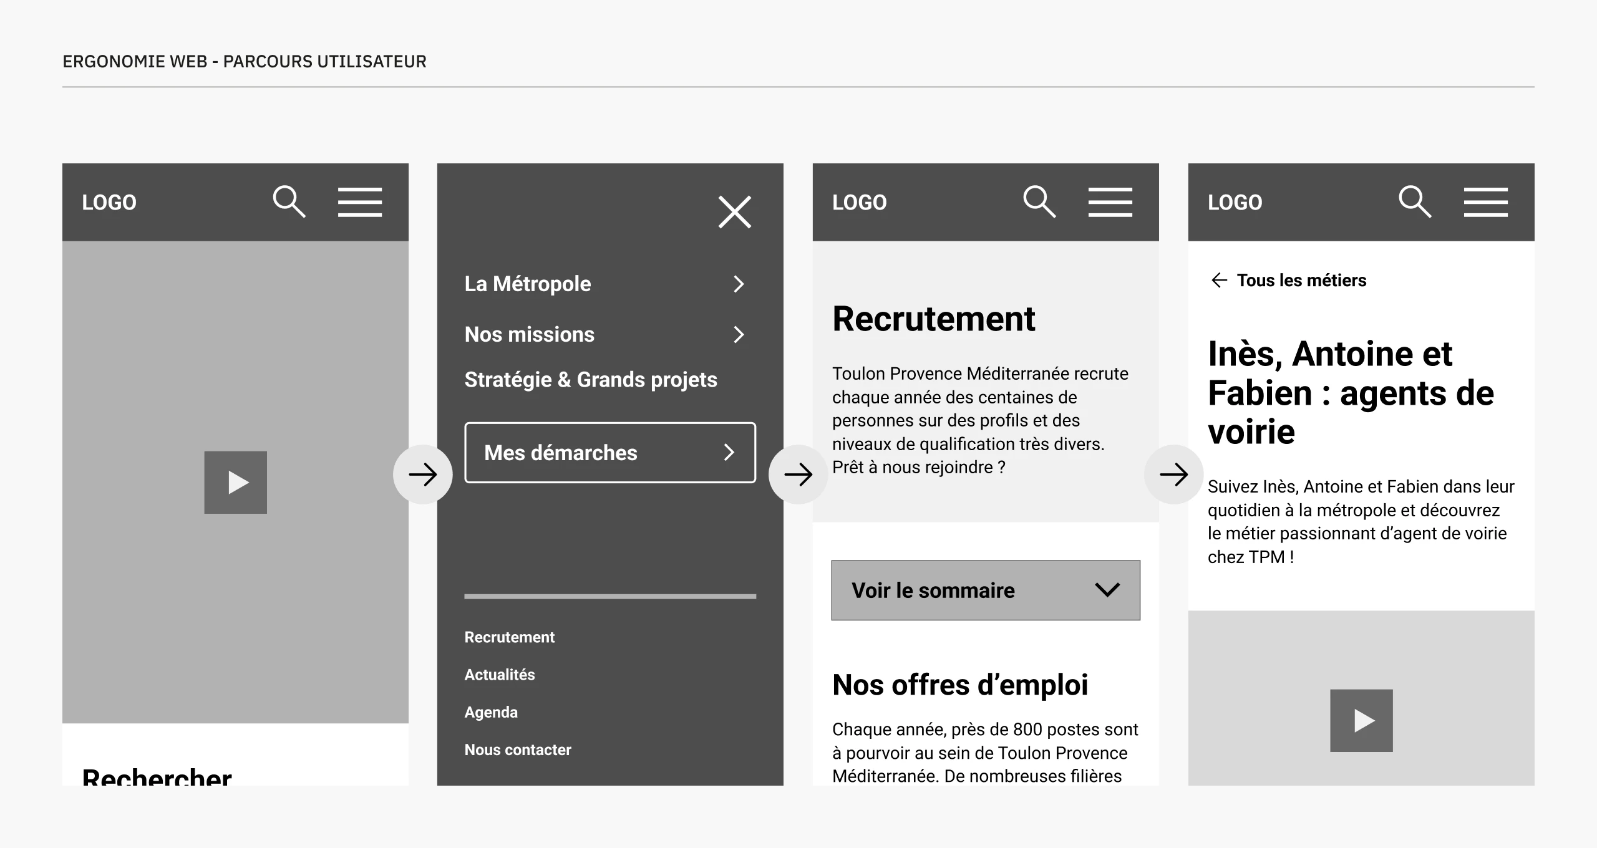Click LOGO on the agents de voirie screen

click(x=1235, y=203)
